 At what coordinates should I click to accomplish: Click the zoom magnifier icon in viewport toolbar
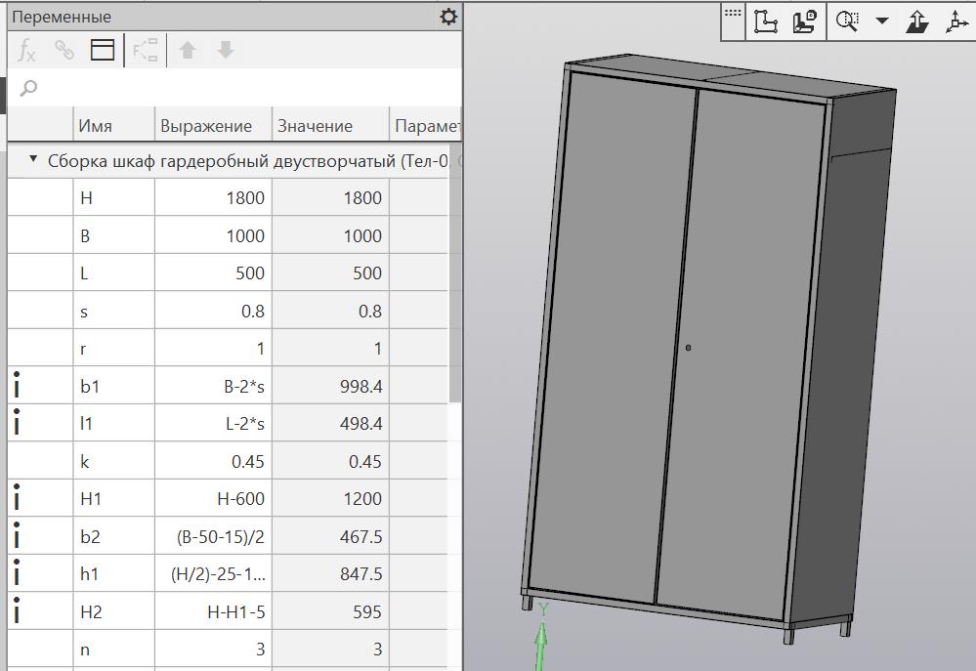tap(847, 21)
